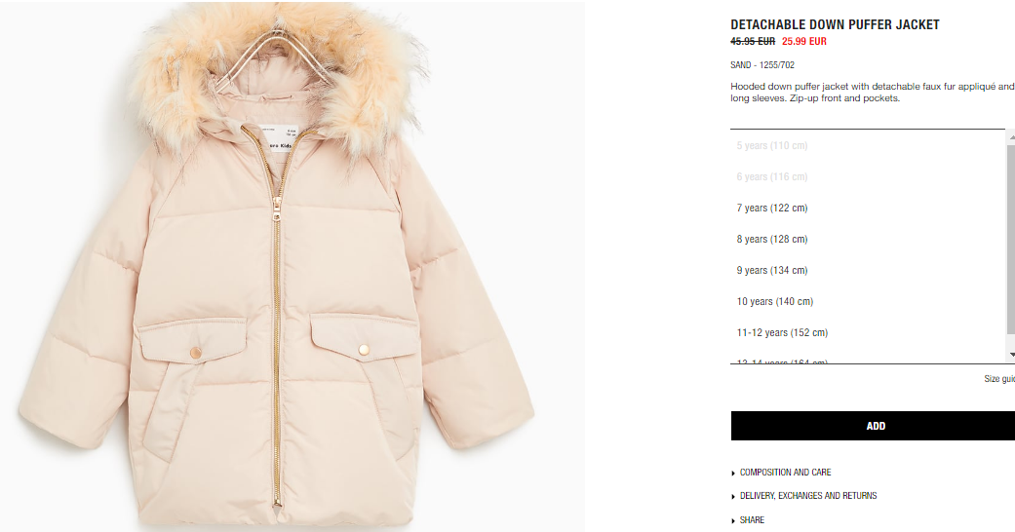The height and width of the screenshot is (532, 1015).
Task: Click the Detachable Down Puffer Jacket title
Action: tap(835, 24)
